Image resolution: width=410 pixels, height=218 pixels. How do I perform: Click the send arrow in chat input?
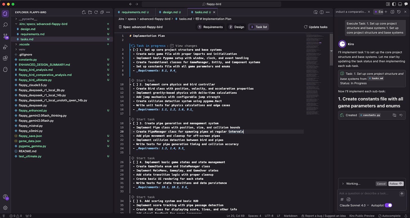point(402,194)
